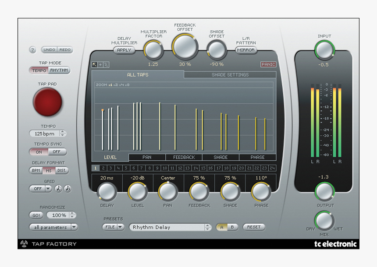Select the arrow pointer tool icon

[95, 65]
